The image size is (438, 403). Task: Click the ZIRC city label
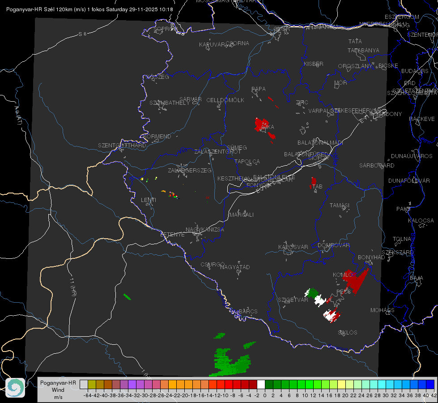[302, 103]
